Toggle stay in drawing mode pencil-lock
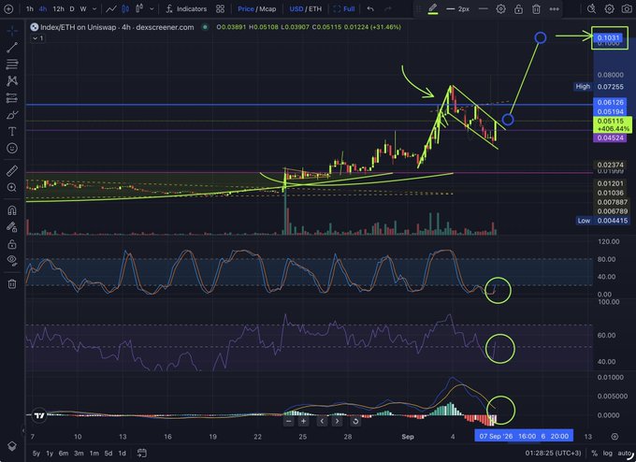 tap(12, 227)
